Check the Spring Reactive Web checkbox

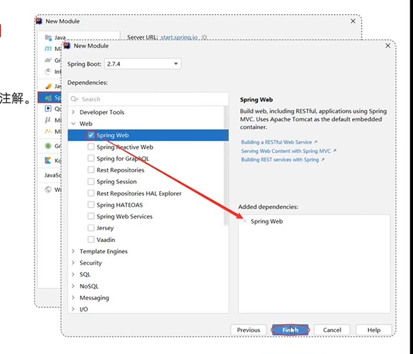(x=91, y=147)
